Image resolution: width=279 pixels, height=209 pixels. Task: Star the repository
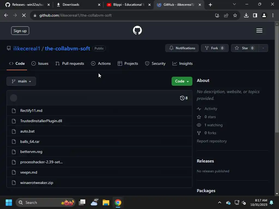[245, 48]
